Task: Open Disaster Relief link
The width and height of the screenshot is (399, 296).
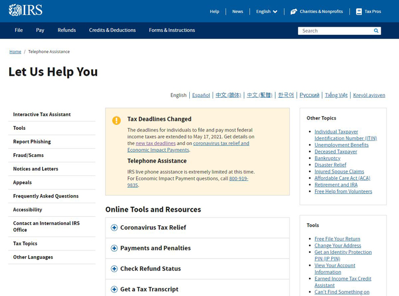Action: point(330,165)
